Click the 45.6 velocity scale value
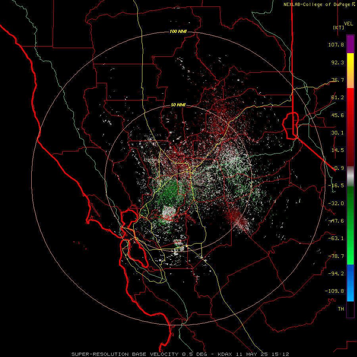Viewport: 357px width, 357px height. tap(338, 115)
